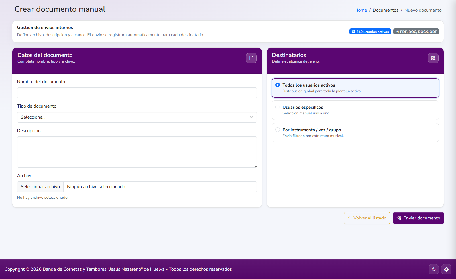Click the document icon in Datos del documento header
This screenshot has width=456, height=279.
[x=251, y=58]
